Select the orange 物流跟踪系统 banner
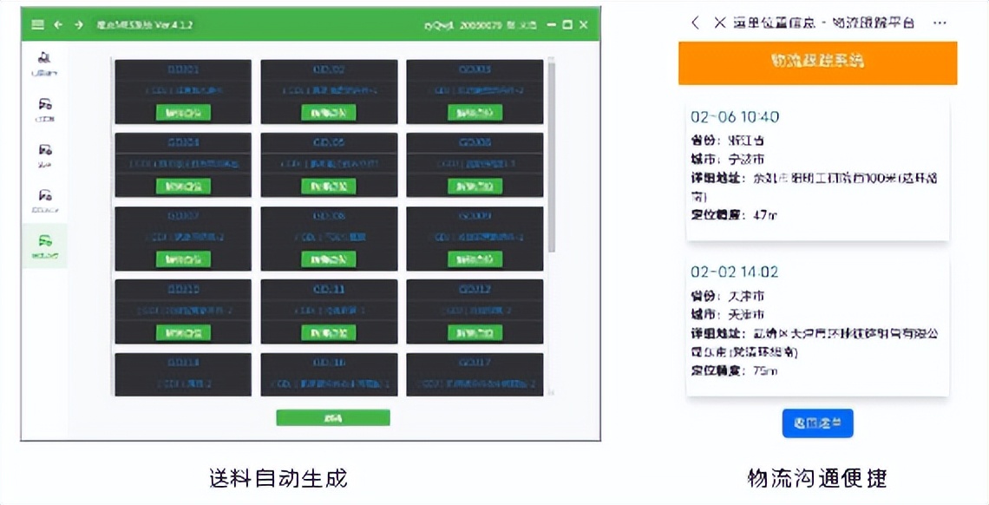This screenshot has width=989, height=505. tap(815, 63)
